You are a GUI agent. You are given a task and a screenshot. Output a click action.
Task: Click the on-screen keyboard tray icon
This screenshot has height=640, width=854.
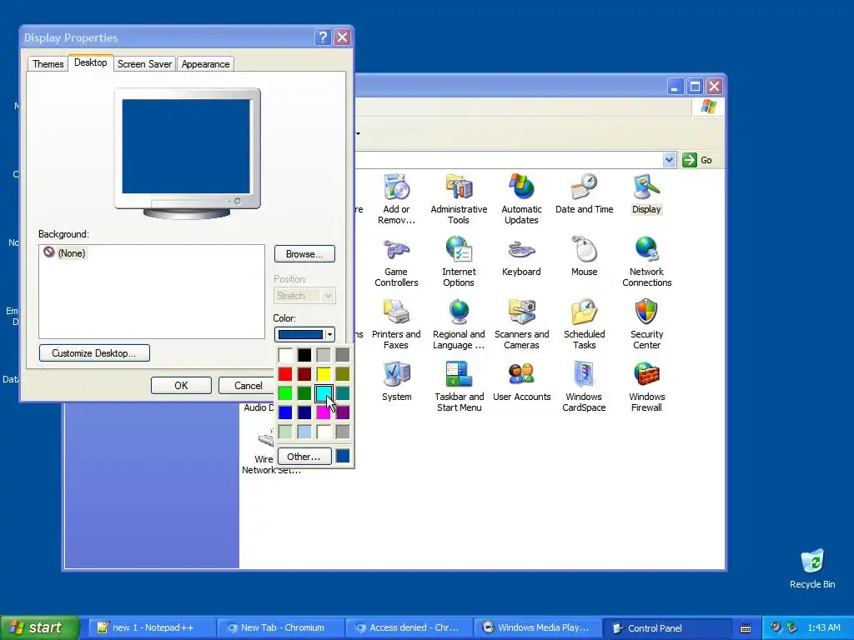click(746, 628)
